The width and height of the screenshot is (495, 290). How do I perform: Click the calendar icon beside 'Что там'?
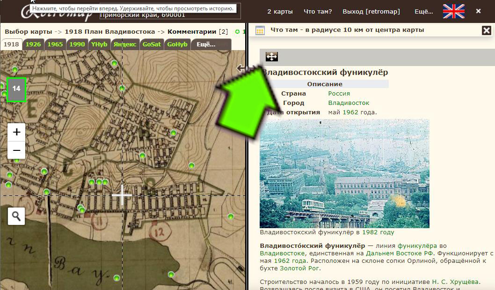[260, 30]
